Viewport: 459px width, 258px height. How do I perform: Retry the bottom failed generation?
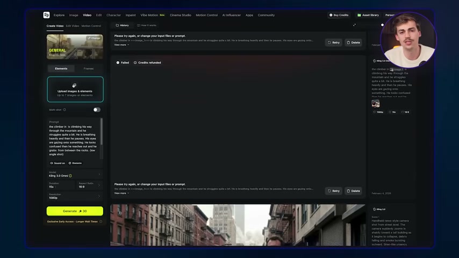(333, 191)
